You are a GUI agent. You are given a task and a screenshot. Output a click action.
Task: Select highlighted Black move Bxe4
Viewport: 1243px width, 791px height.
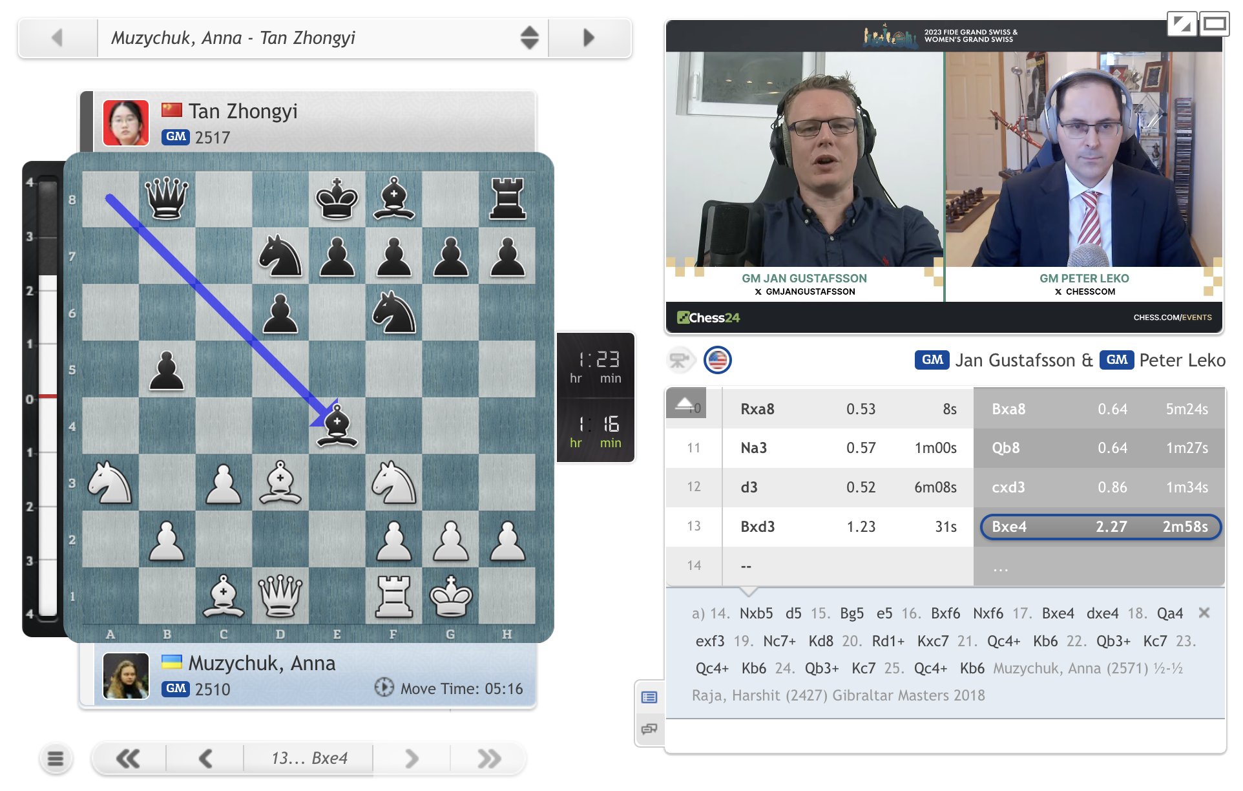click(1100, 527)
